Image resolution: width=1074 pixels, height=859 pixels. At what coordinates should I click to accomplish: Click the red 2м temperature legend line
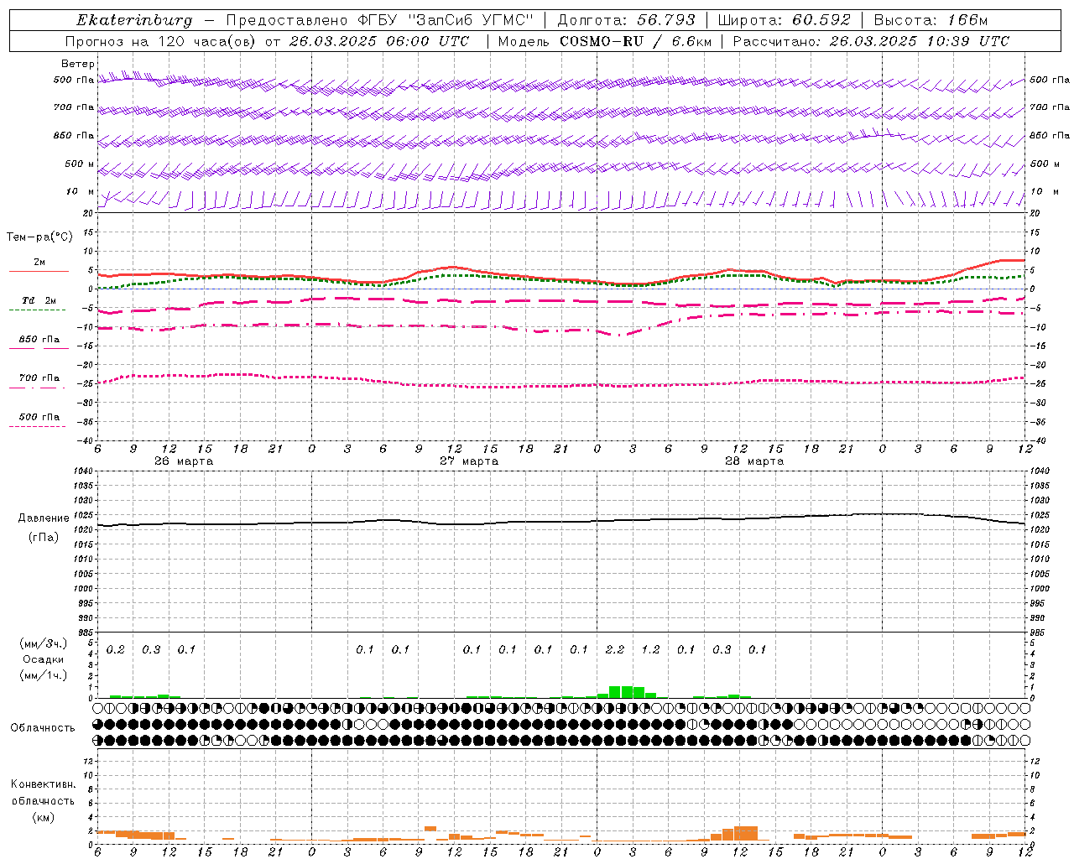(39, 271)
